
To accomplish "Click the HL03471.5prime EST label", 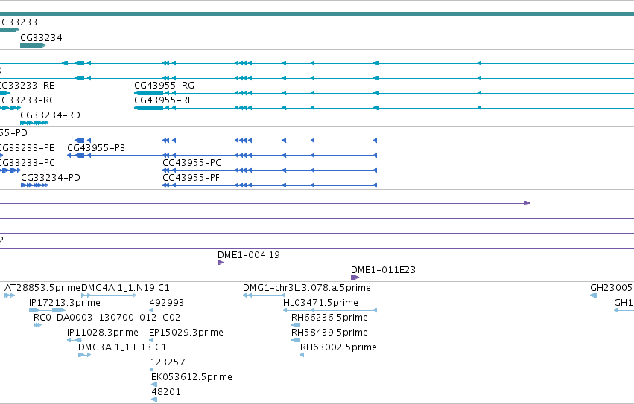I will click(320, 303).
